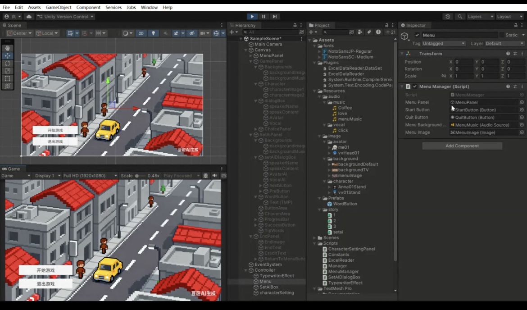
Task: Toggle the 2D view mode button
Action: tap(141, 33)
